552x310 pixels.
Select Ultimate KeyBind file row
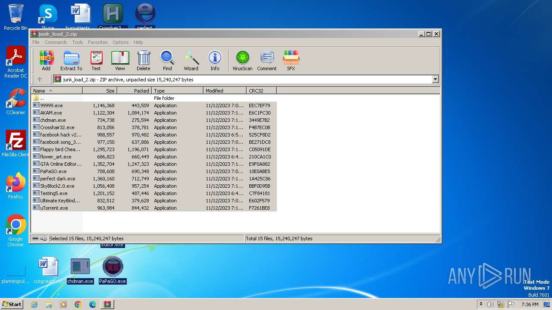(154, 201)
